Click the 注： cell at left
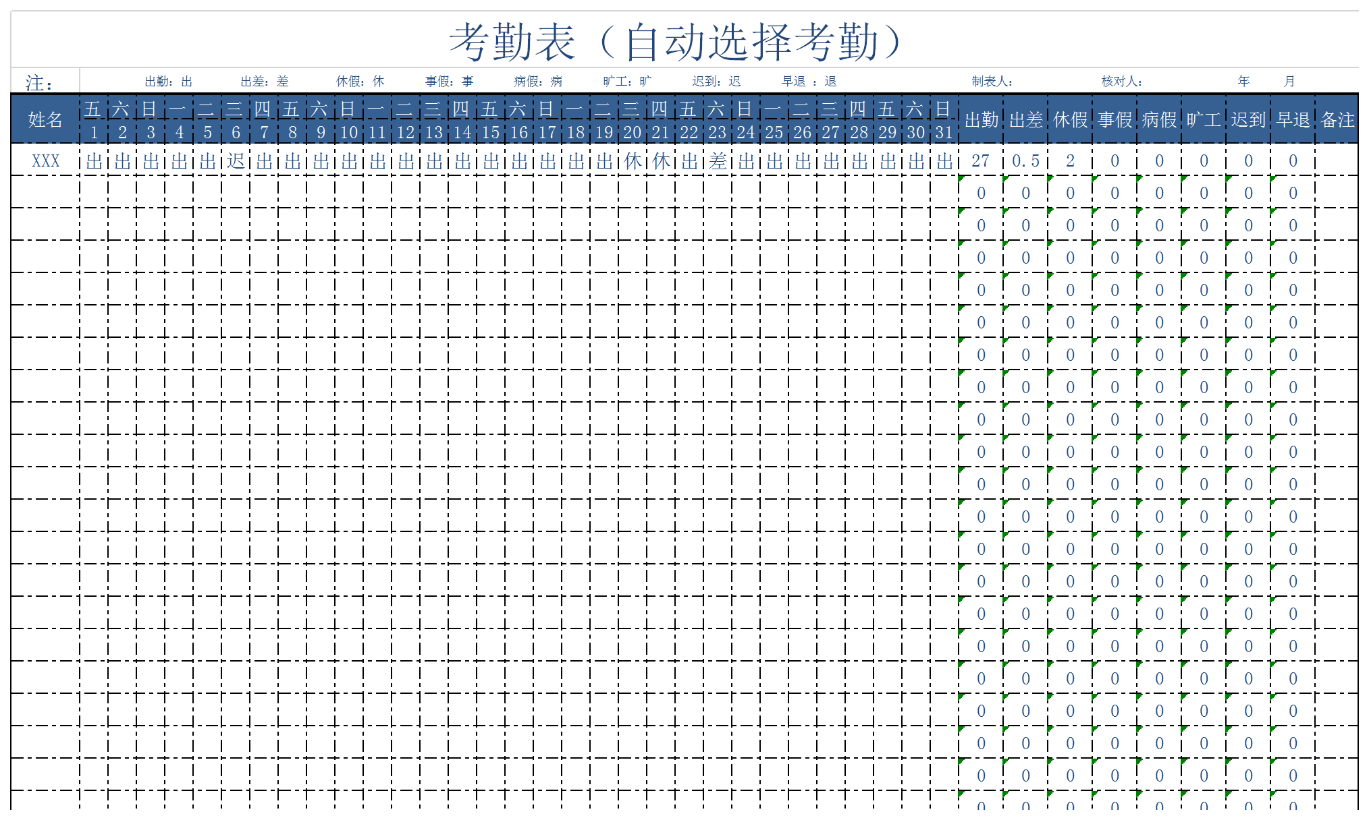1369x820 pixels. (39, 83)
